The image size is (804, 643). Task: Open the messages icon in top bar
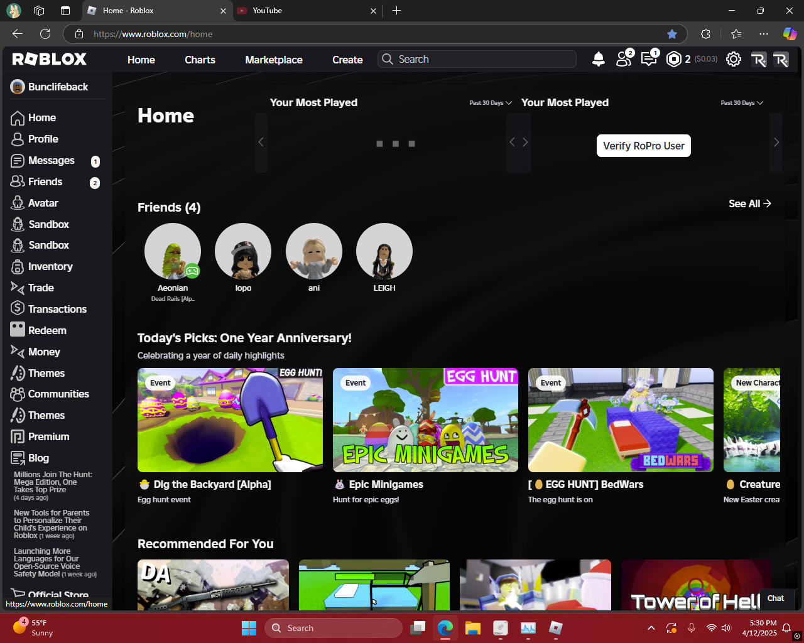point(649,58)
